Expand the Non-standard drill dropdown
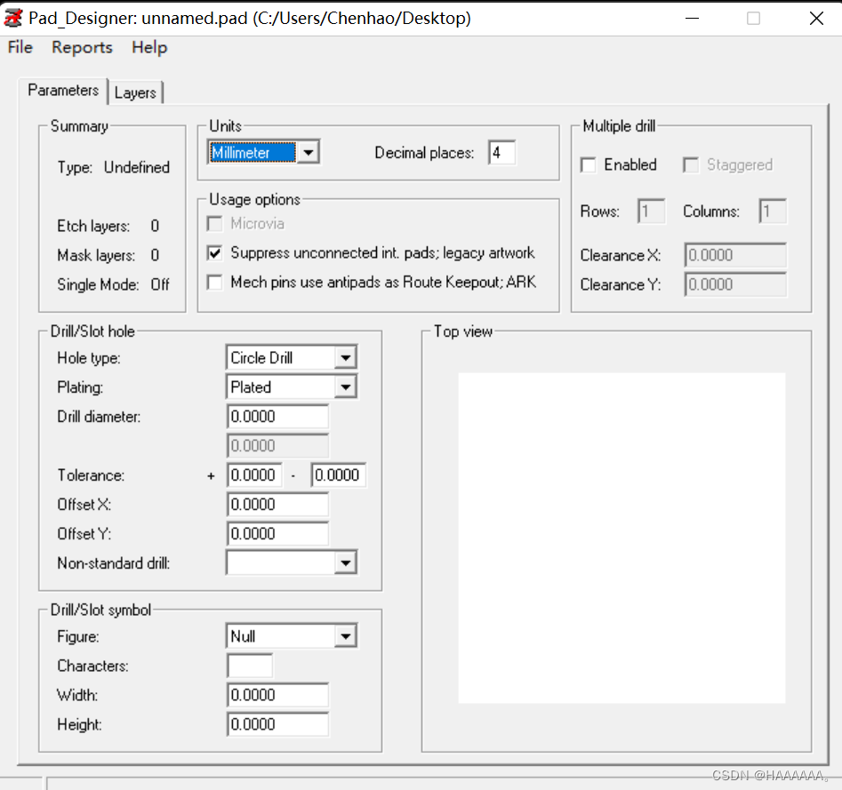Image resolution: width=842 pixels, height=790 pixels. click(345, 563)
